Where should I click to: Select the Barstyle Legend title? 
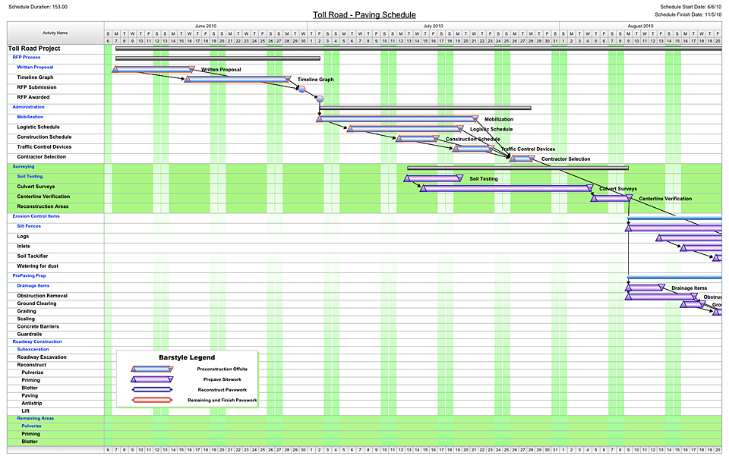(x=187, y=357)
